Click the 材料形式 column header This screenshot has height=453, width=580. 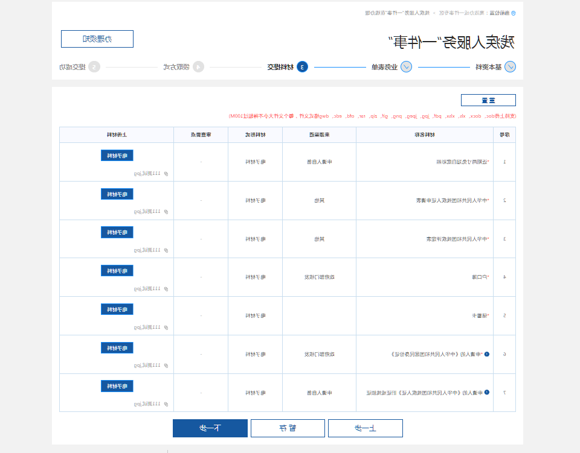tap(255, 135)
